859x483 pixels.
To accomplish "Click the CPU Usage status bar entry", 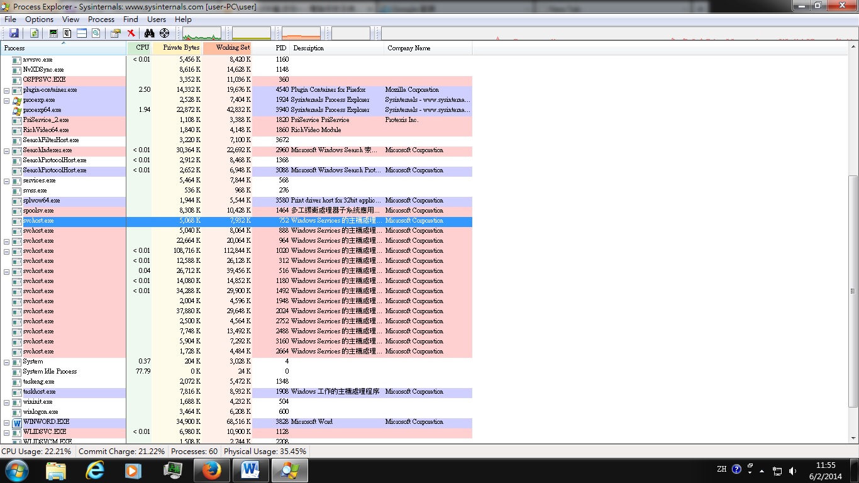I will point(36,452).
